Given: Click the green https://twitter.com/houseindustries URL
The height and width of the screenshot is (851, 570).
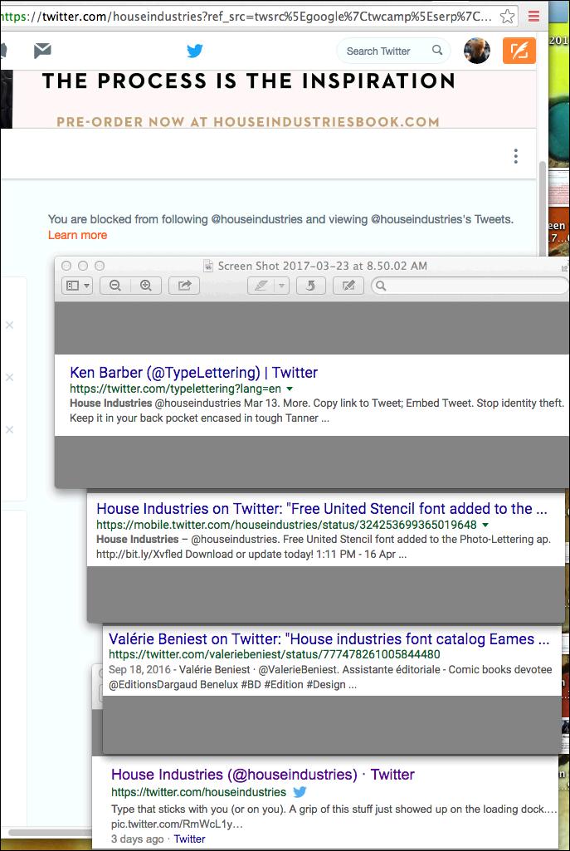Looking at the screenshot, I should pyautogui.click(x=198, y=792).
